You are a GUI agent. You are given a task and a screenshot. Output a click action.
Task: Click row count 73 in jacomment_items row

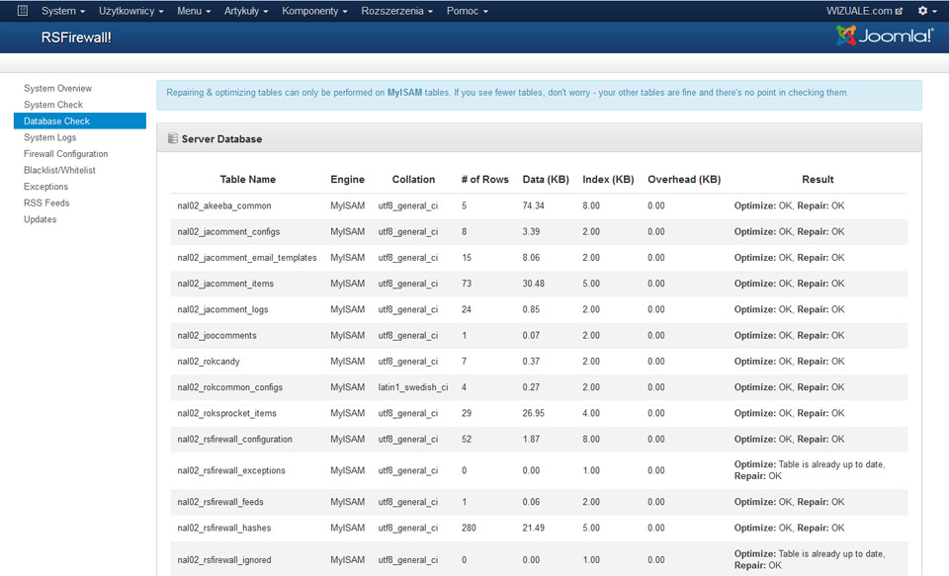466,284
